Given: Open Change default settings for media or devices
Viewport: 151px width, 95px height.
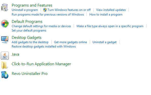Looking at the screenshot, I should pos(41,26).
